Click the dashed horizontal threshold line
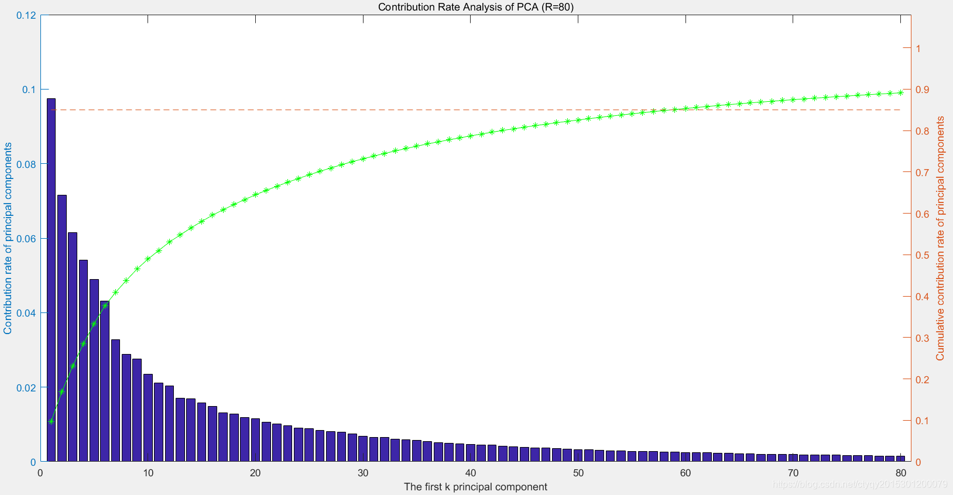 (475, 109)
